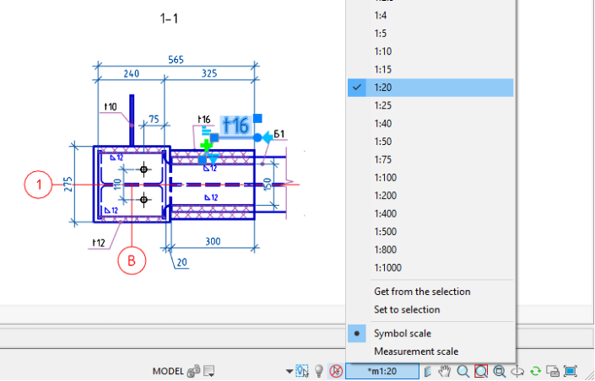The height and width of the screenshot is (381, 595).
Task: Set scale to 1:10
Action: (430, 51)
